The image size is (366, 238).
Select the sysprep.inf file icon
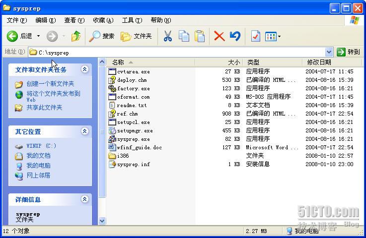pyautogui.click(x=112, y=164)
